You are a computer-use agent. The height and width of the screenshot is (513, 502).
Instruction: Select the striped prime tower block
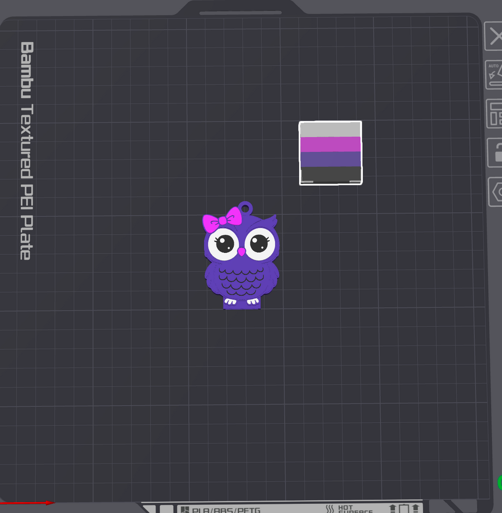(330, 153)
